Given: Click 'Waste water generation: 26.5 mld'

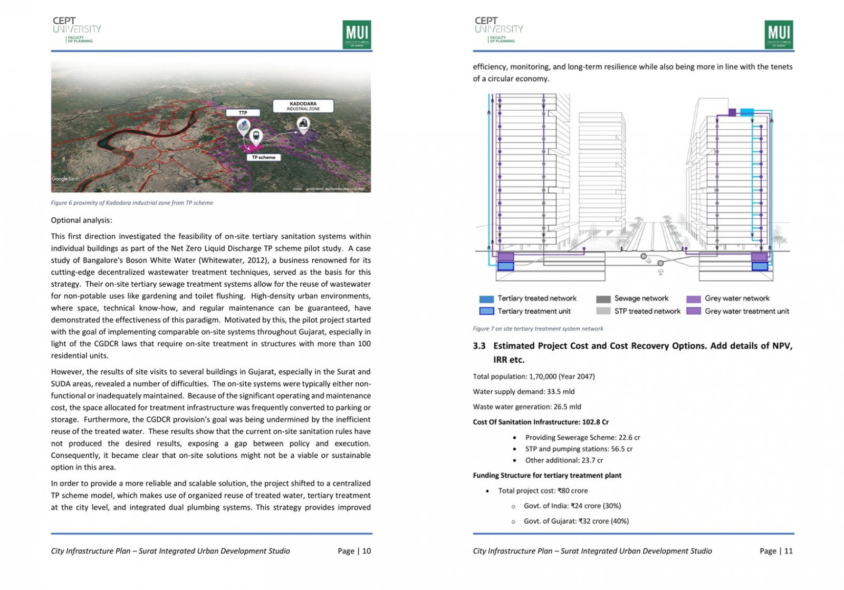Looking at the screenshot, I should [x=527, y=407].
